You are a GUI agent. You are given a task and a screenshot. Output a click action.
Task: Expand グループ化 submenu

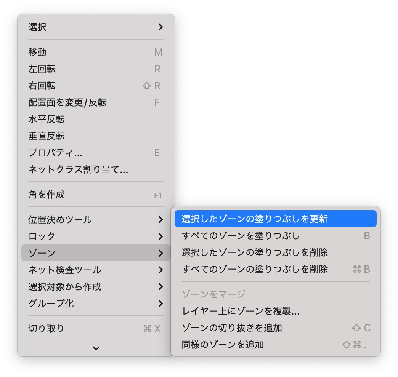point(96,303)
